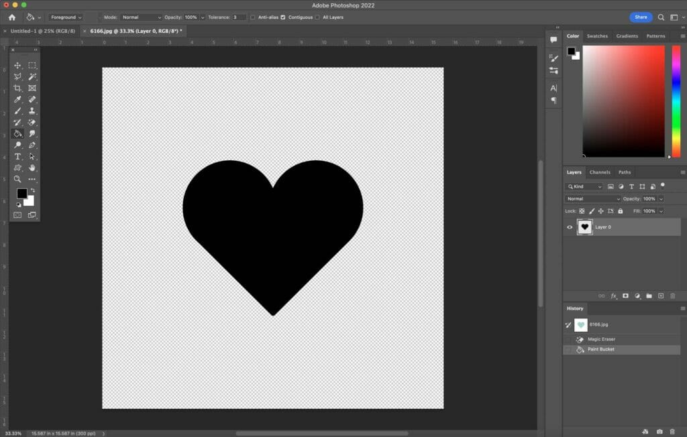Pick the Lasso tool
The height and width of the screenshot is (437, 687).
17,76
